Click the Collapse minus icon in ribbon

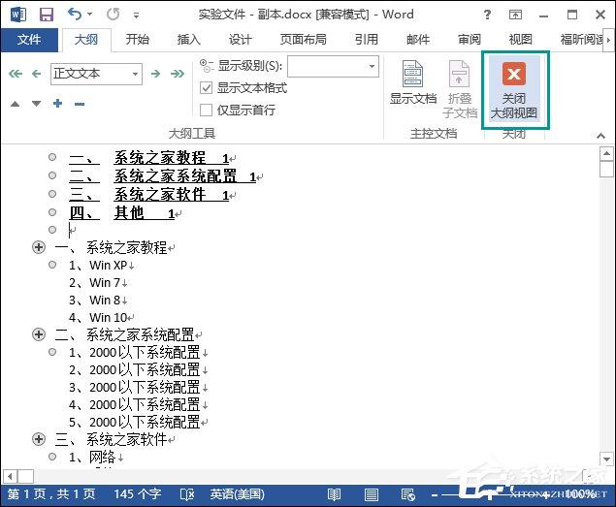point(80,104)
